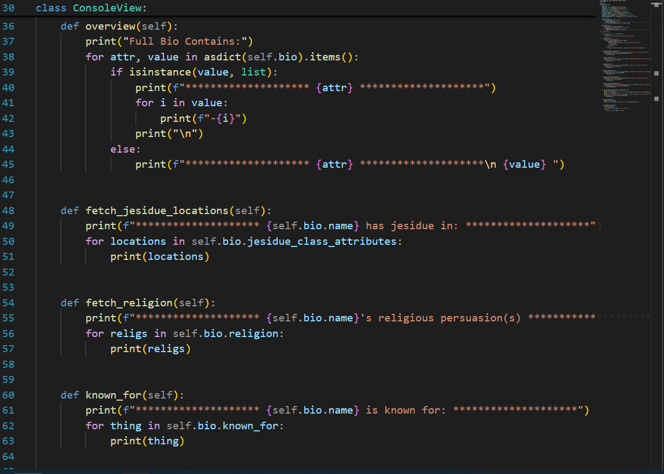Click print(religs) on line 57

151,349
